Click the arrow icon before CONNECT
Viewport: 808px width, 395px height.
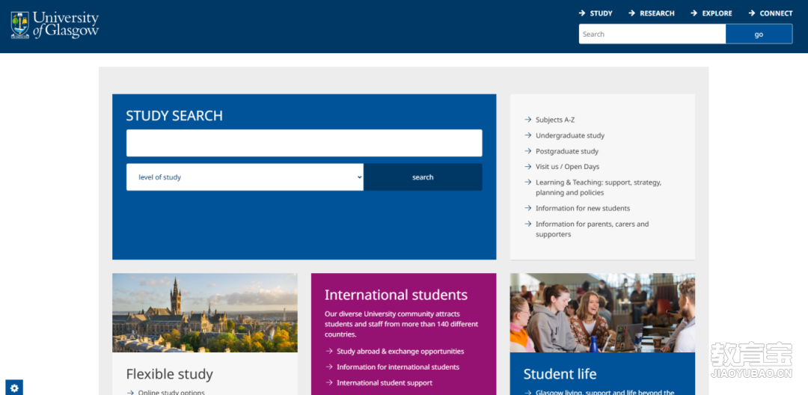point(752,13)
